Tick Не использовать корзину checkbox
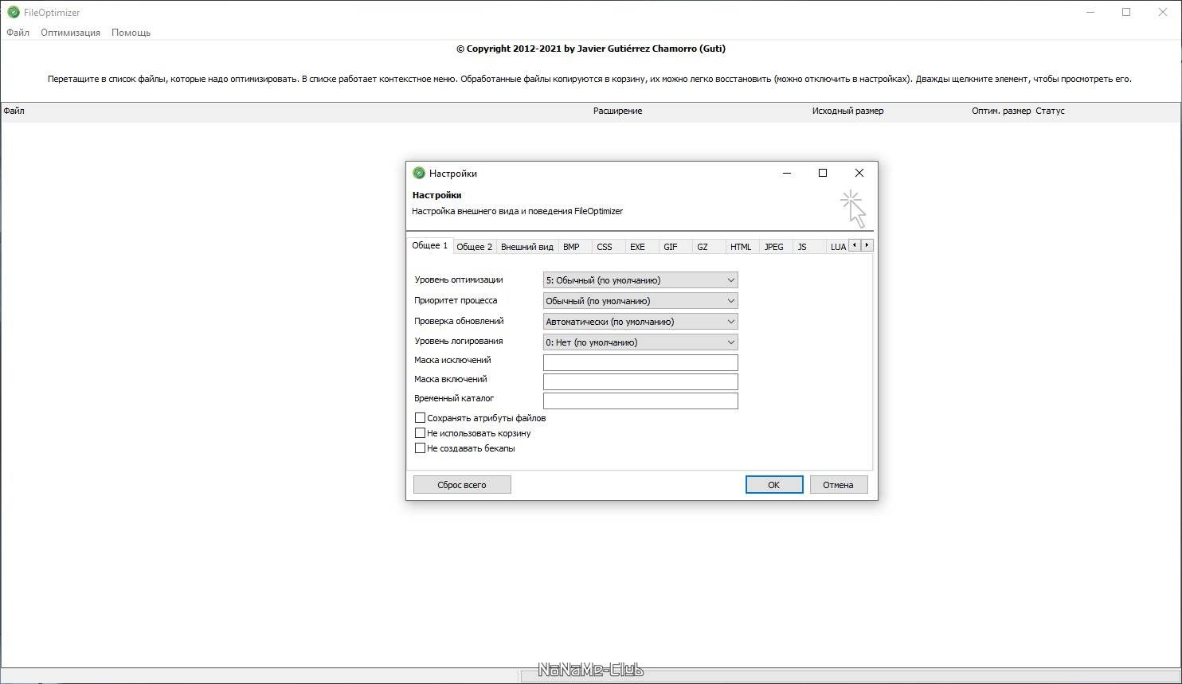The height and width of the screenshot is (684, 1182). click(x=420, y=432)
